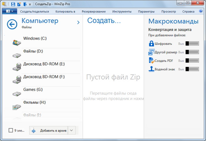This screenshot has height=141, width=206.
Task: Click the Другой размер resize icon
Action: pyautogui.click(x=151, y=52)
